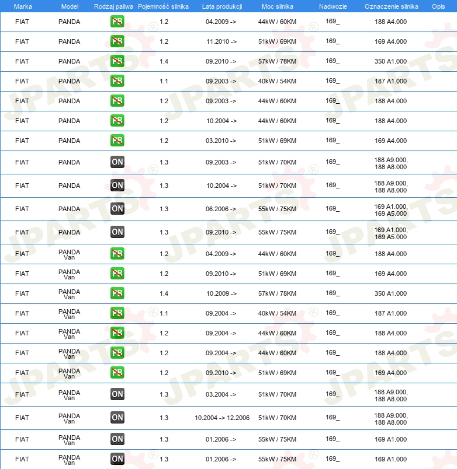This screenshot has height=469, width=457.
Task: Click petrol icon for PANDA 03.2010 row
Action: (x=117, y=140)
